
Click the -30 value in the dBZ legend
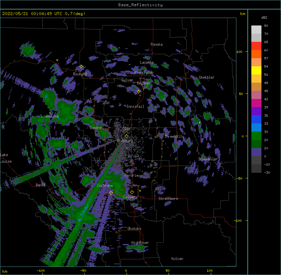267,172
